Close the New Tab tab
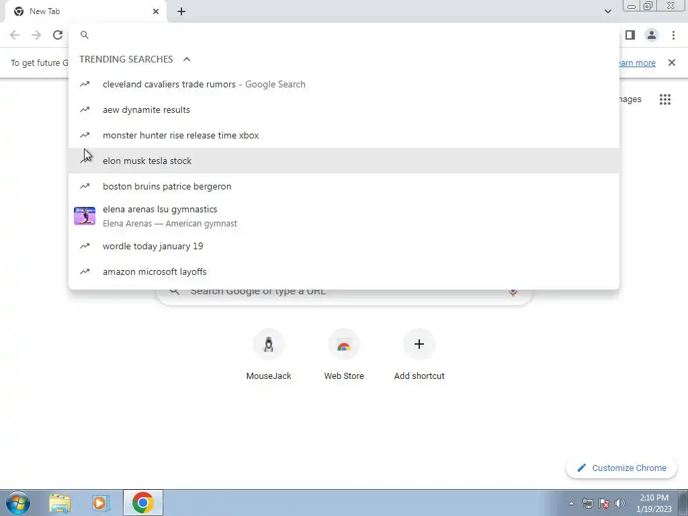Viewport: 688px width, 516px height. (156, 11)
